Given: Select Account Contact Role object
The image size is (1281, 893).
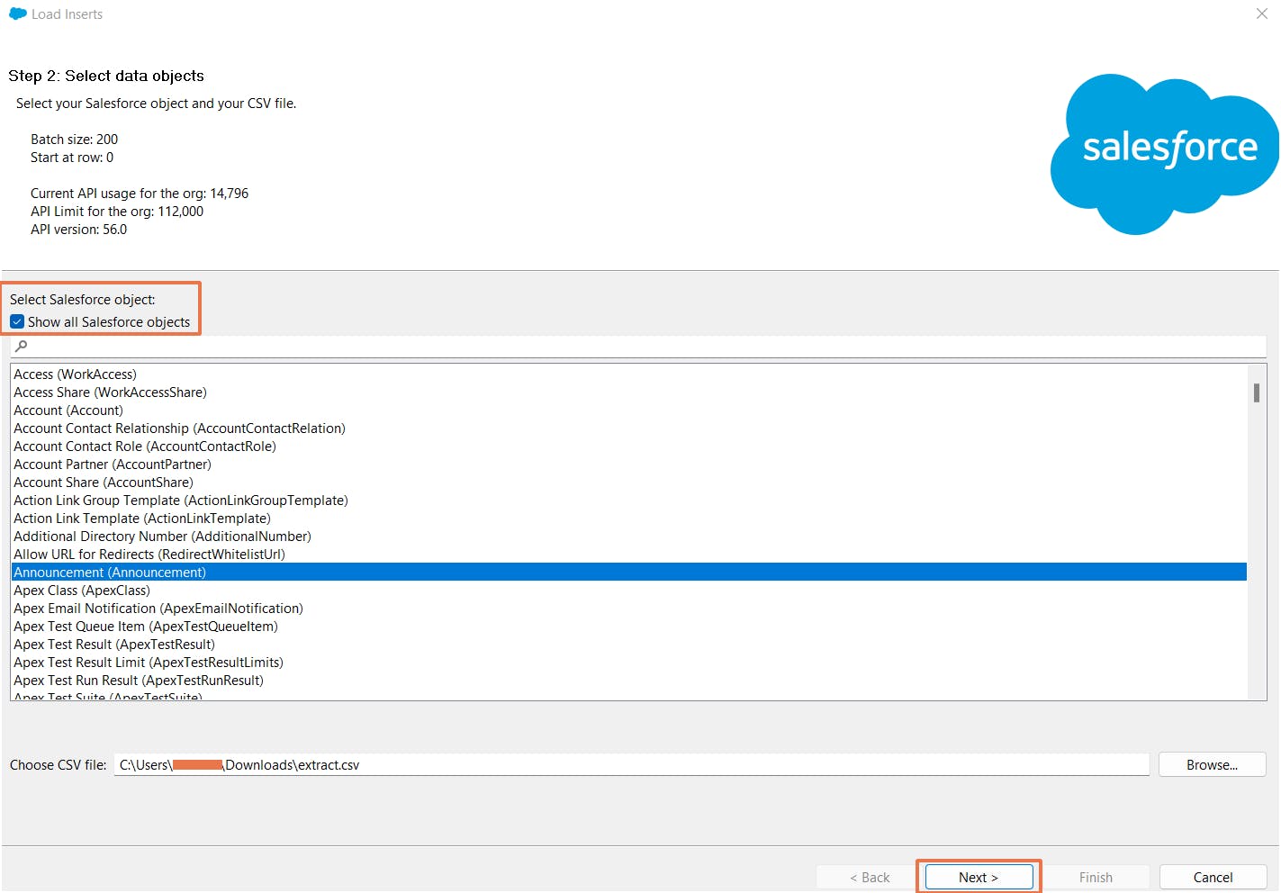Looking at the screenshot, I should [x=628, y=446].
